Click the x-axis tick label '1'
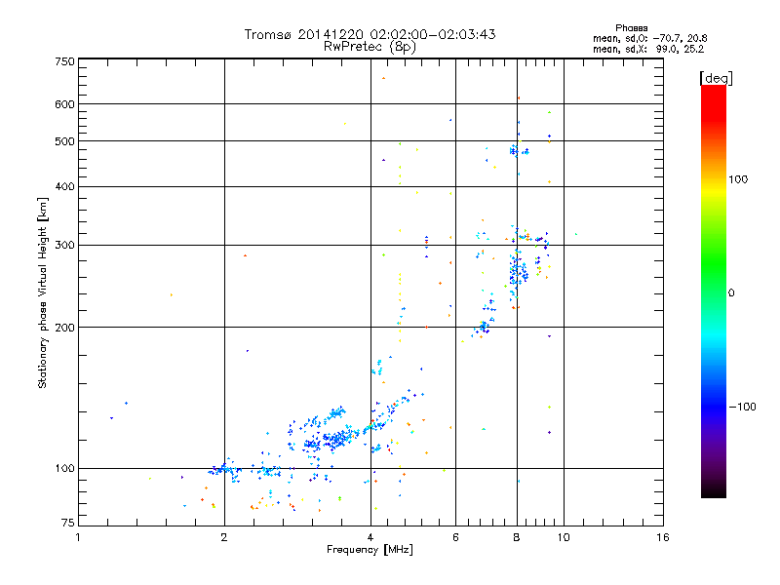Screen dimensions: 780x585 pyautogui.click(x=78, y=537)
